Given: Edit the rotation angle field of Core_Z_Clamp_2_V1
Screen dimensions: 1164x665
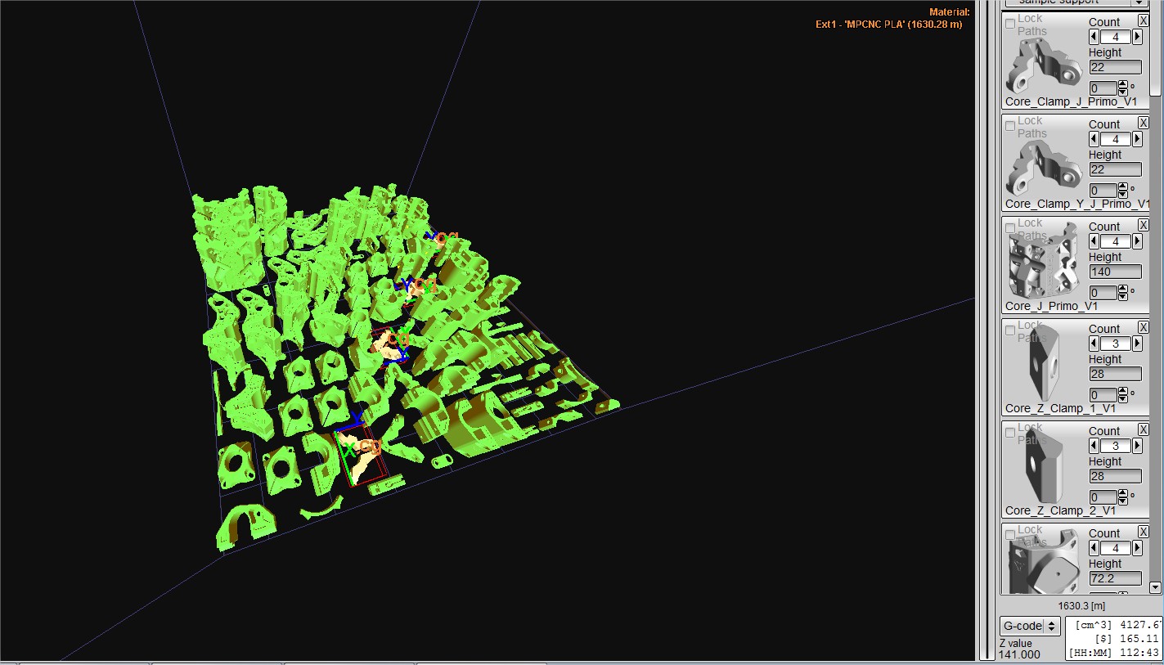Looking at the screenshot, I should 1103,497.
